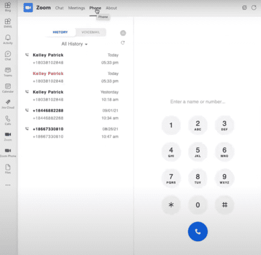Show more apps via ellipsis in sidebar
261x255 pixels.
[8, 185]
